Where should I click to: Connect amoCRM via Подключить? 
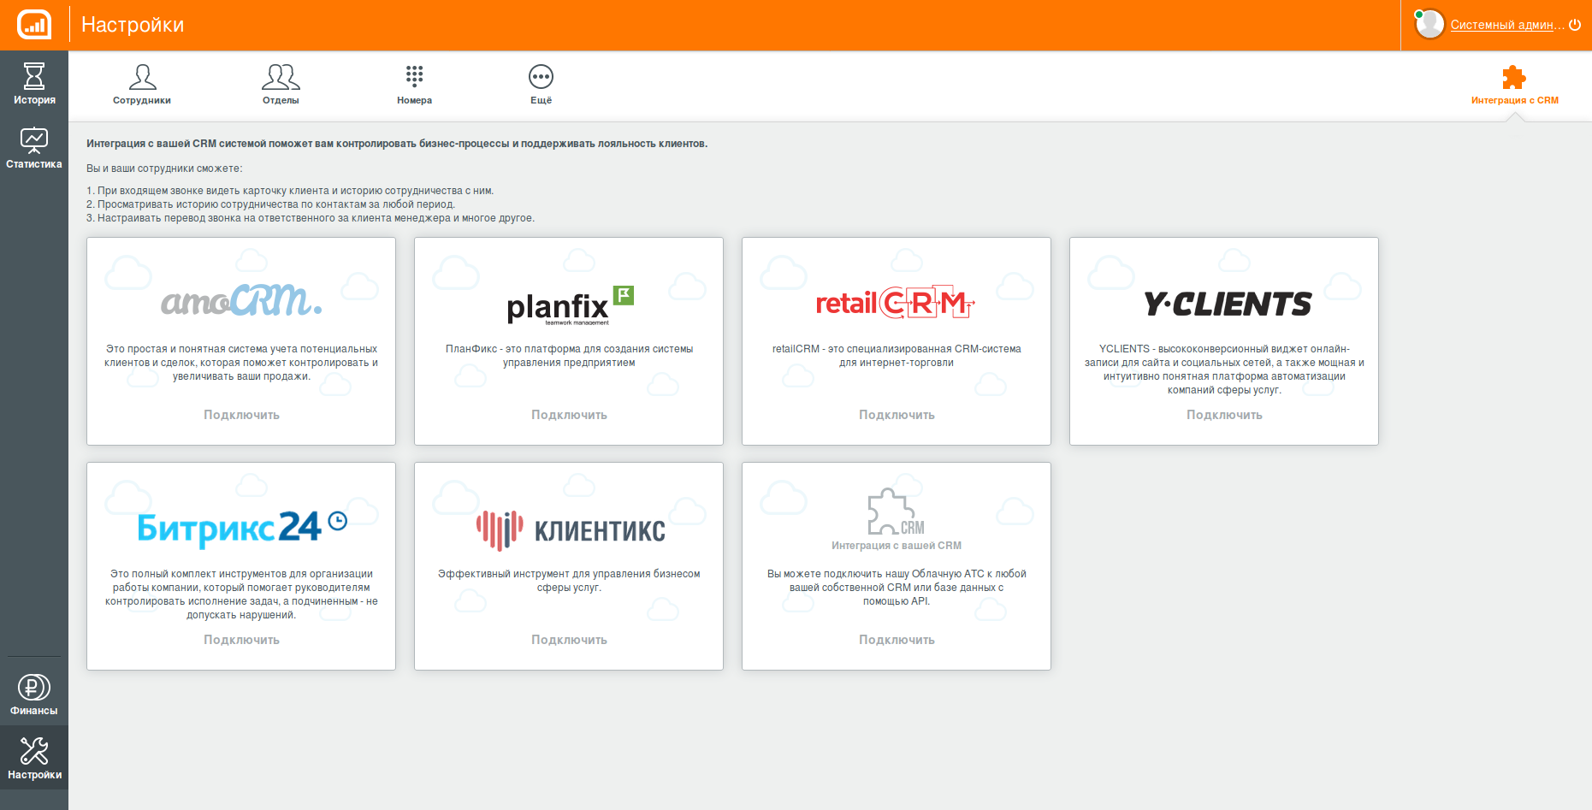(241, 415)
